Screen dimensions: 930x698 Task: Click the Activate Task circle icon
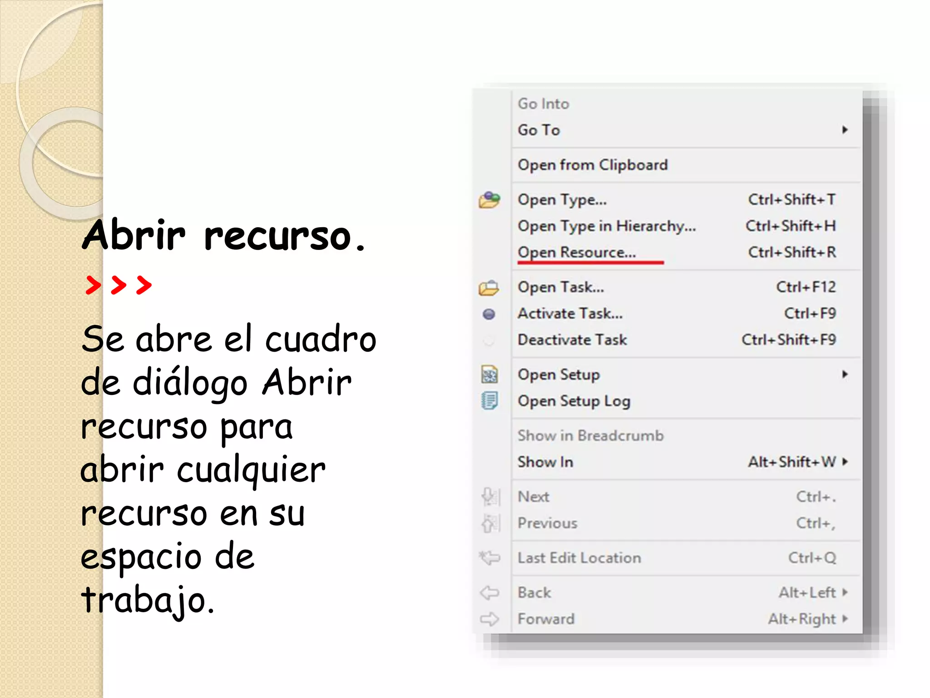[489, 314]
